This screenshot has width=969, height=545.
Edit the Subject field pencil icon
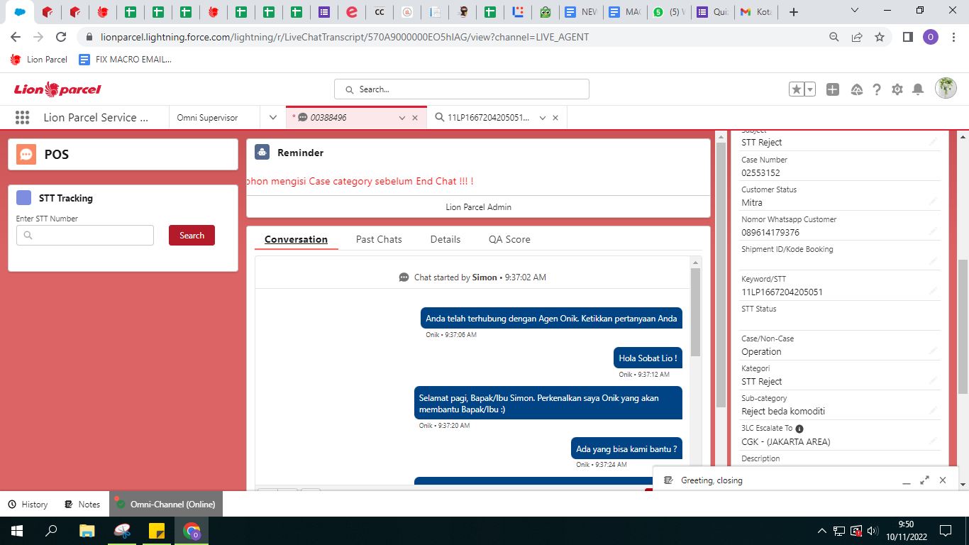pos(934,143)
